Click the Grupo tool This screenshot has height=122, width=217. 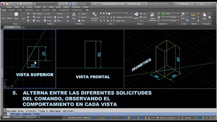[x=183, y=16]
